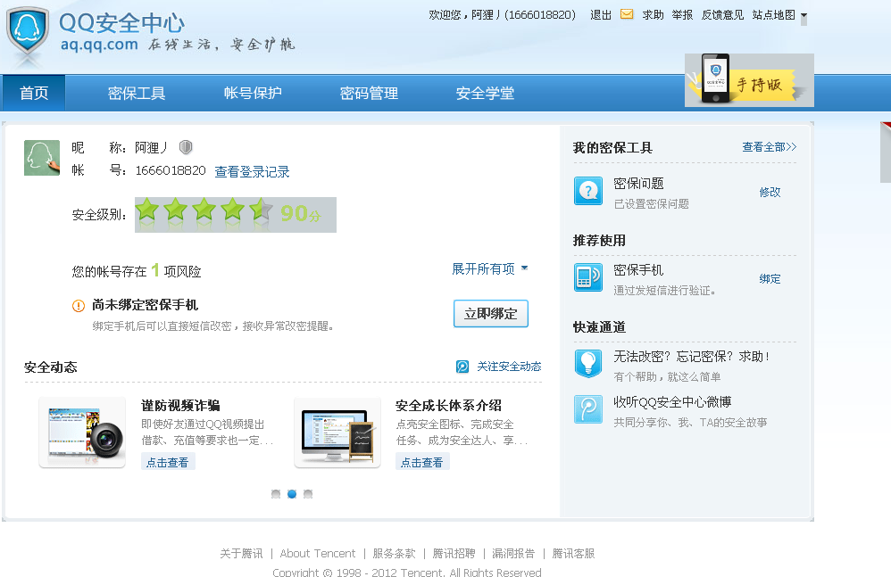Viewport: 891px width, 577px height.
Task: Open the 腾讯客服 footer link
Action: pos(573,553)
